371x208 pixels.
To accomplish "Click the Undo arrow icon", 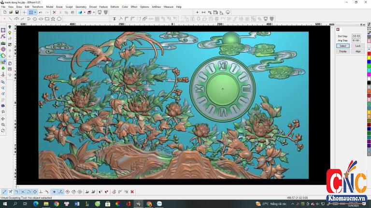I will (40, 12).
